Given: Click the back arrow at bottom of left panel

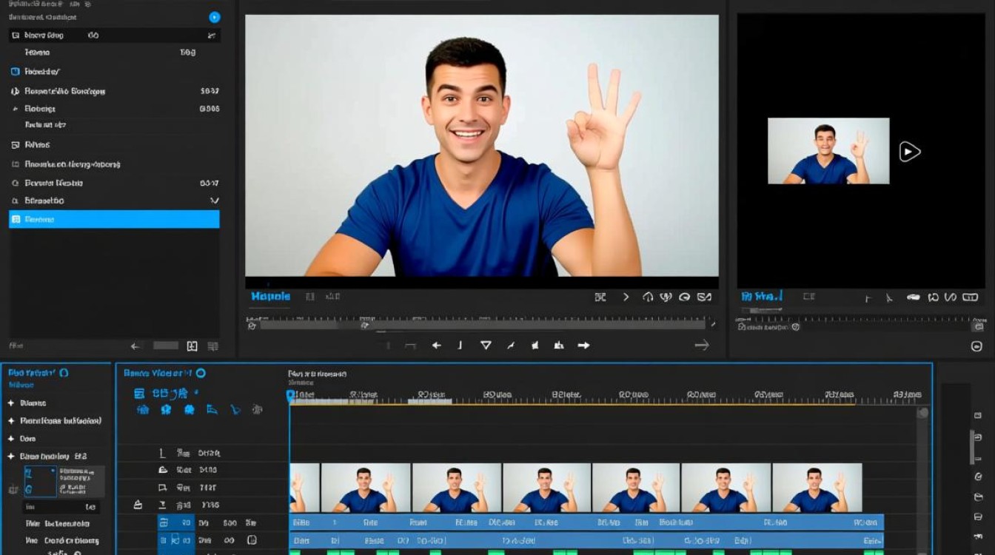Looking at the screenshot, I should (x=135, y=346).
